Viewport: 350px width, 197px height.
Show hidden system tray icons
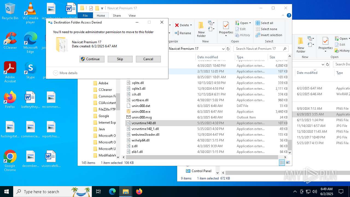click(x=295, y=192)
